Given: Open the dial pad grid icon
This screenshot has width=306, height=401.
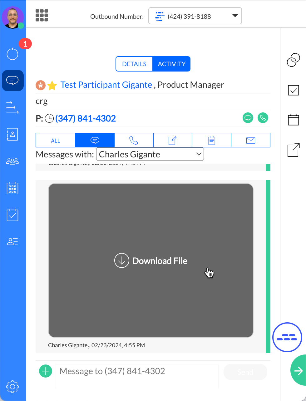Looking at the screenshot, I should click(x=42, y=15).
